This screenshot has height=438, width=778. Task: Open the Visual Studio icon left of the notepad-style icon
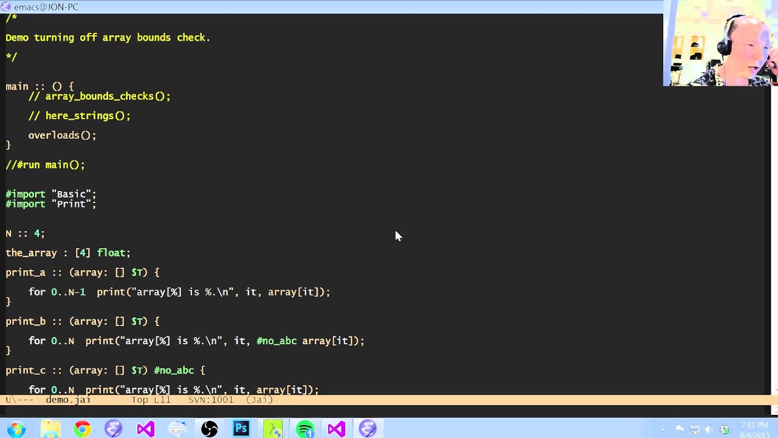[145, 429]
